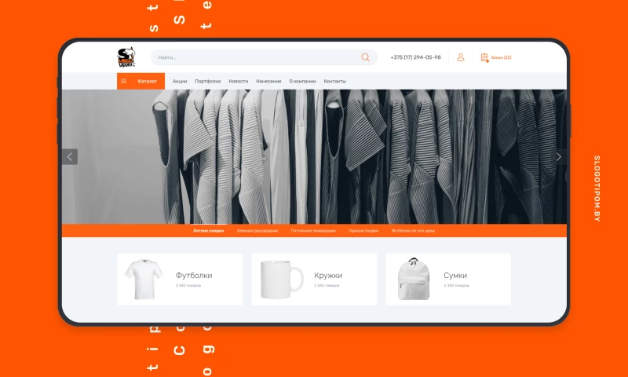Go to next slide with right arrow

[x=559, y=156]
